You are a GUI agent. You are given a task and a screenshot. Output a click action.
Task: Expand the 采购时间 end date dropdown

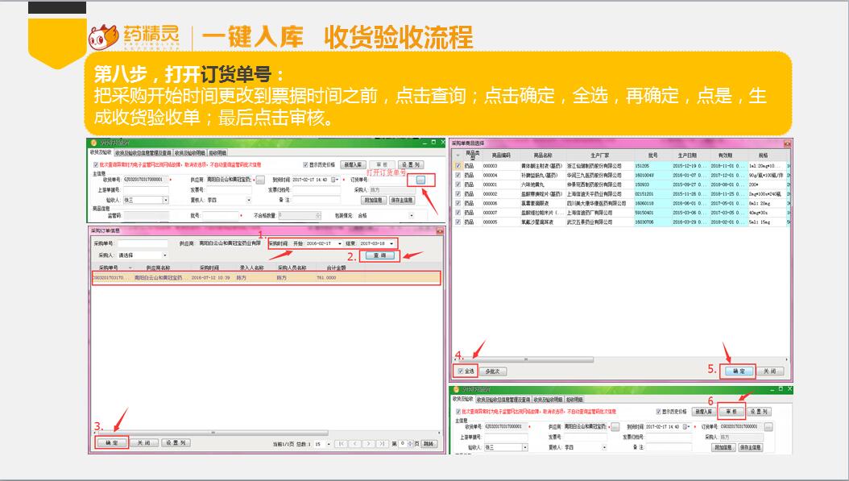[x=391, y=243]
